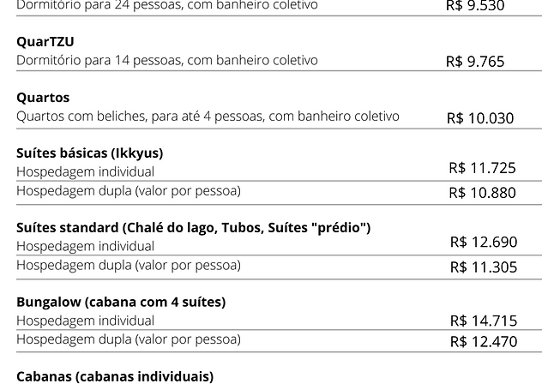Screen dimensions: 542x384
Task: Select the R$ 9.765 price
Action: coord(475,62)
